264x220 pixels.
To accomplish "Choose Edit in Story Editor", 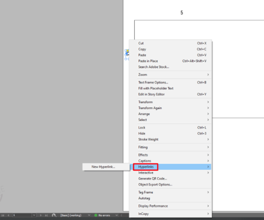I will click(x=170, y=94).
